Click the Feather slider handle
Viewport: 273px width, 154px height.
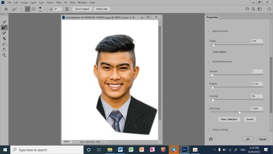212,88
